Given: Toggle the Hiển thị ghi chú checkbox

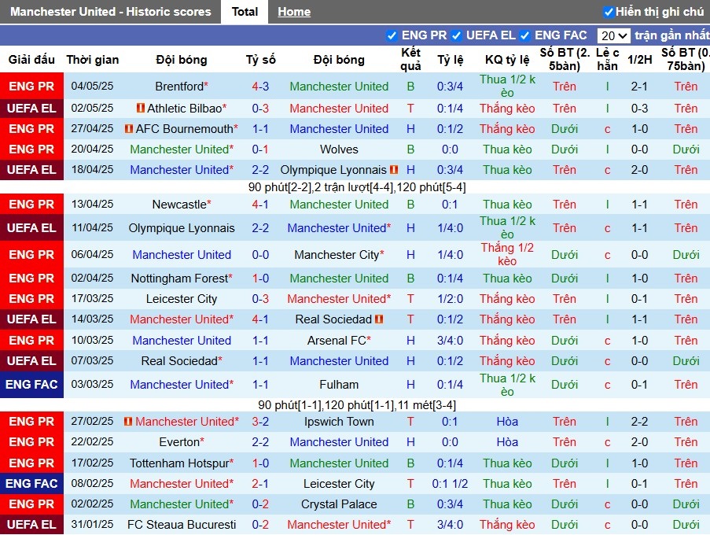Looking at the screenshot, I should pos(609,12).
